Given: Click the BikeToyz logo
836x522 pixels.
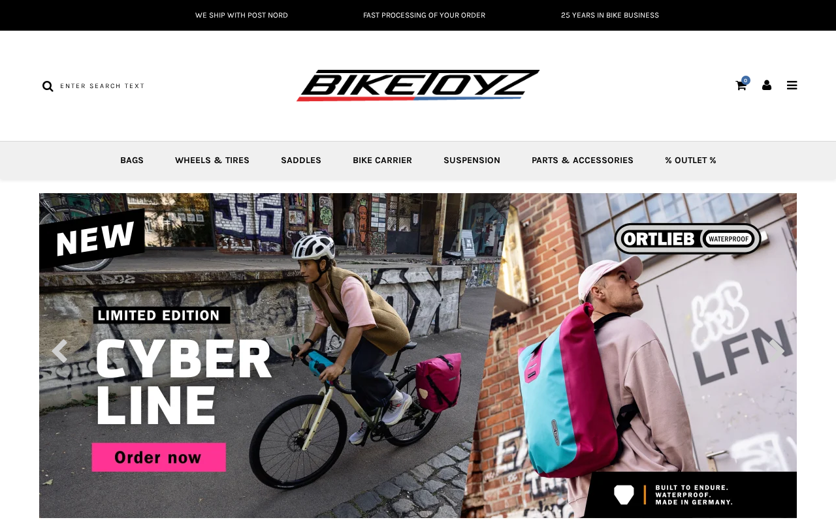Looking at the screenshot, I should [418, 85].
